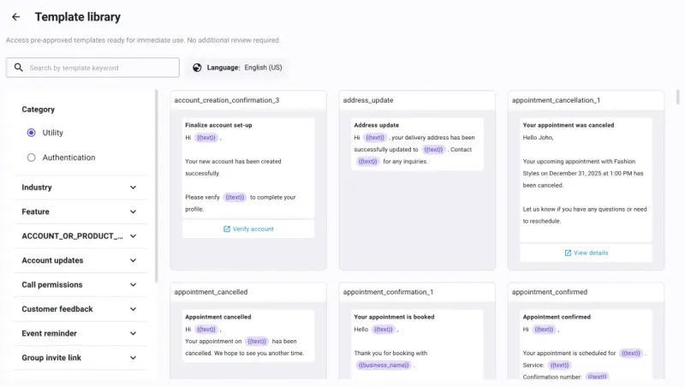Click the 'Address update' message heading

376,125
